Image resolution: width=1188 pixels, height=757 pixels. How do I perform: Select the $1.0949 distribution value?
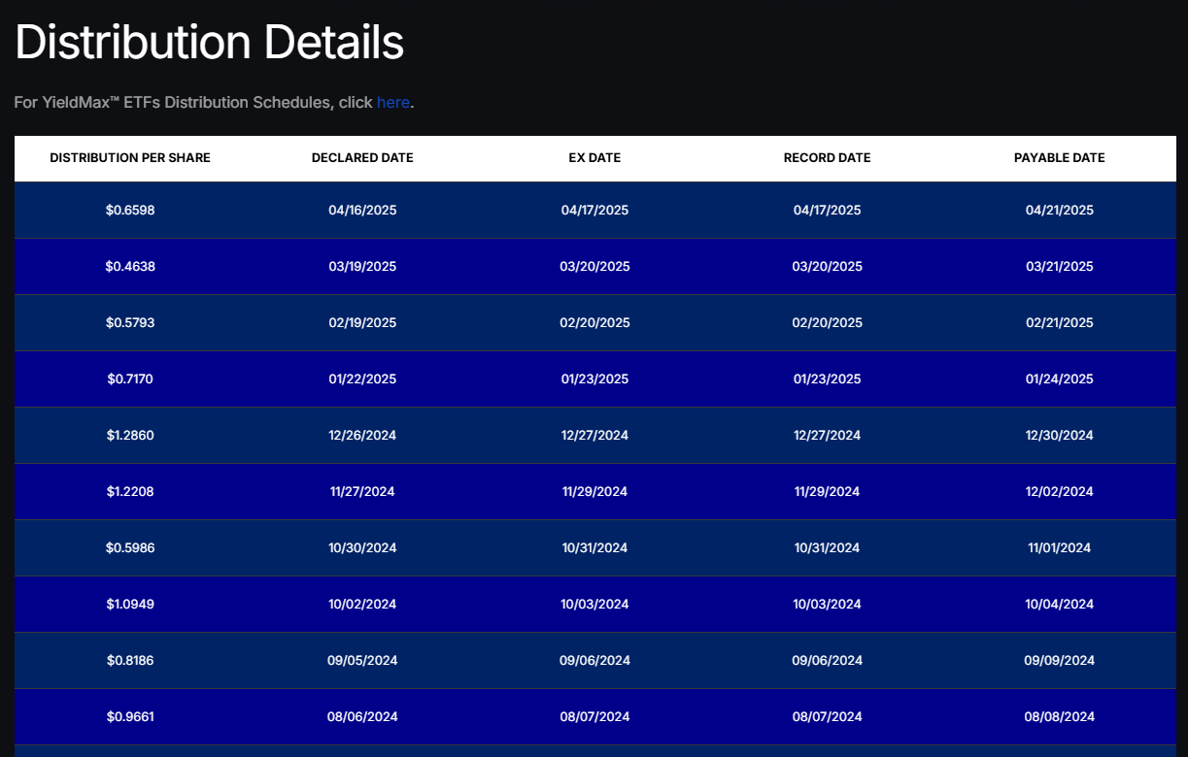[130, 604]
